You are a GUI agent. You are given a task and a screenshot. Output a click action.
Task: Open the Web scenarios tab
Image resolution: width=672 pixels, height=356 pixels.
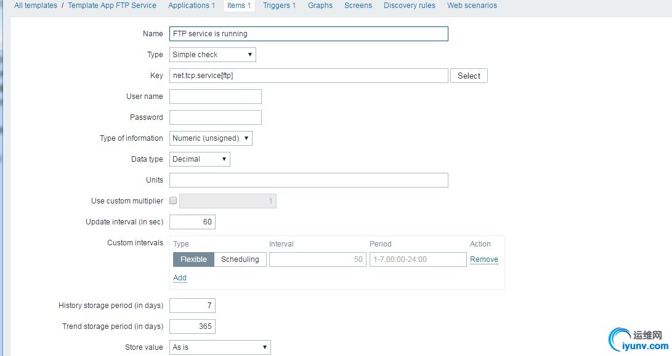click(x=472, y=6)
